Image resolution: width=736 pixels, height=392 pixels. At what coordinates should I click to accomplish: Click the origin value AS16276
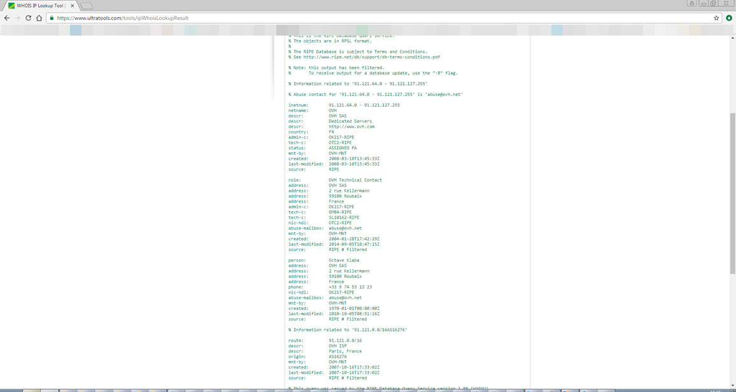pyautogui.click(x=339, y=357)
